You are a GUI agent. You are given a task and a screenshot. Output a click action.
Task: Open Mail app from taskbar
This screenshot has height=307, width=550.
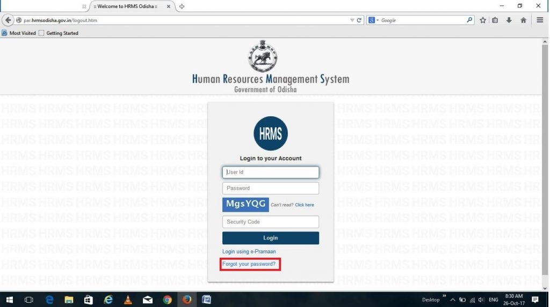pos(147,299)
